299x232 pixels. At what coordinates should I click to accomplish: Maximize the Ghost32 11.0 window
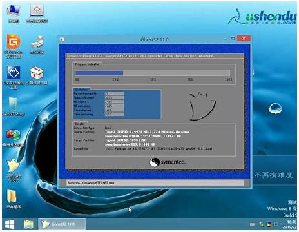pos(233,39)
